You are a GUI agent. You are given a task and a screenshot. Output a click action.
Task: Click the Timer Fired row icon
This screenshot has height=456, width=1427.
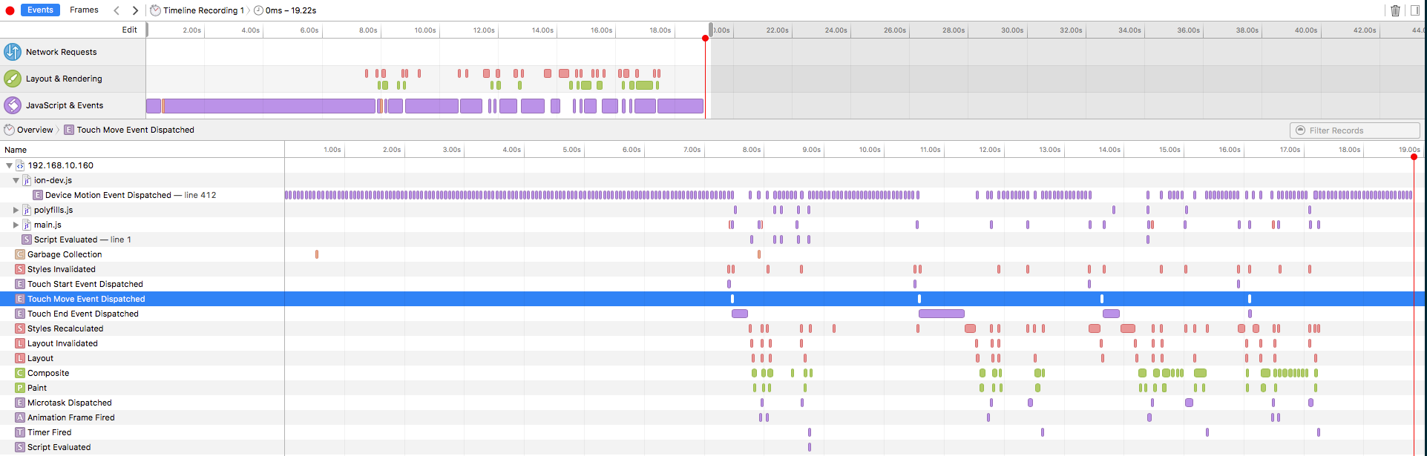(x=20, y=432)
